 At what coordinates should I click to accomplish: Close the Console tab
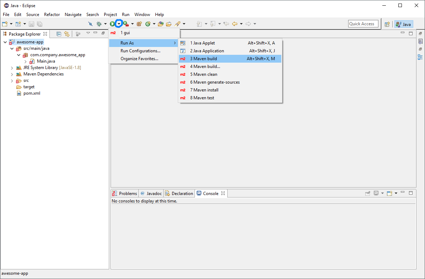[x=223, y=193]
